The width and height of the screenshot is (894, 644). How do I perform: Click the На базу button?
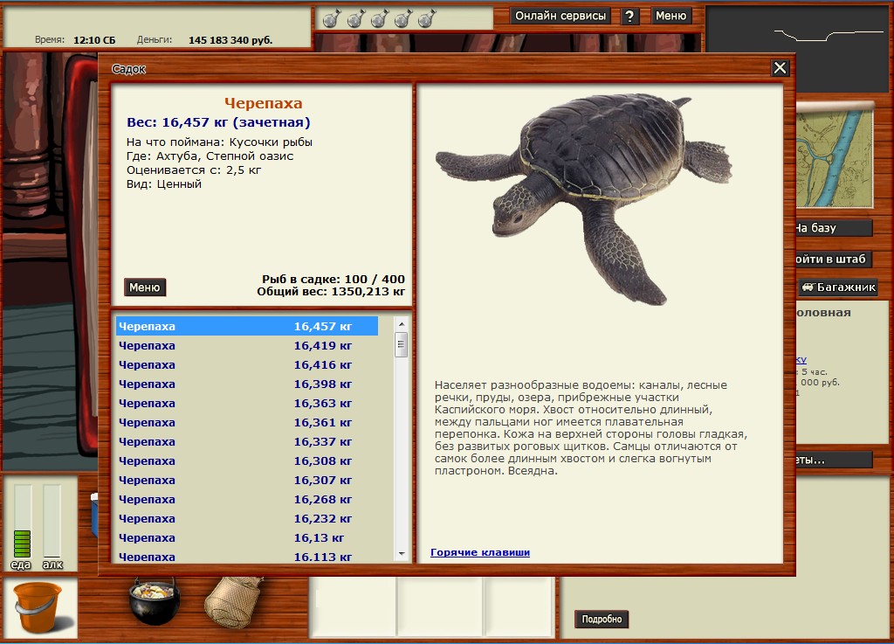[829, 228]
